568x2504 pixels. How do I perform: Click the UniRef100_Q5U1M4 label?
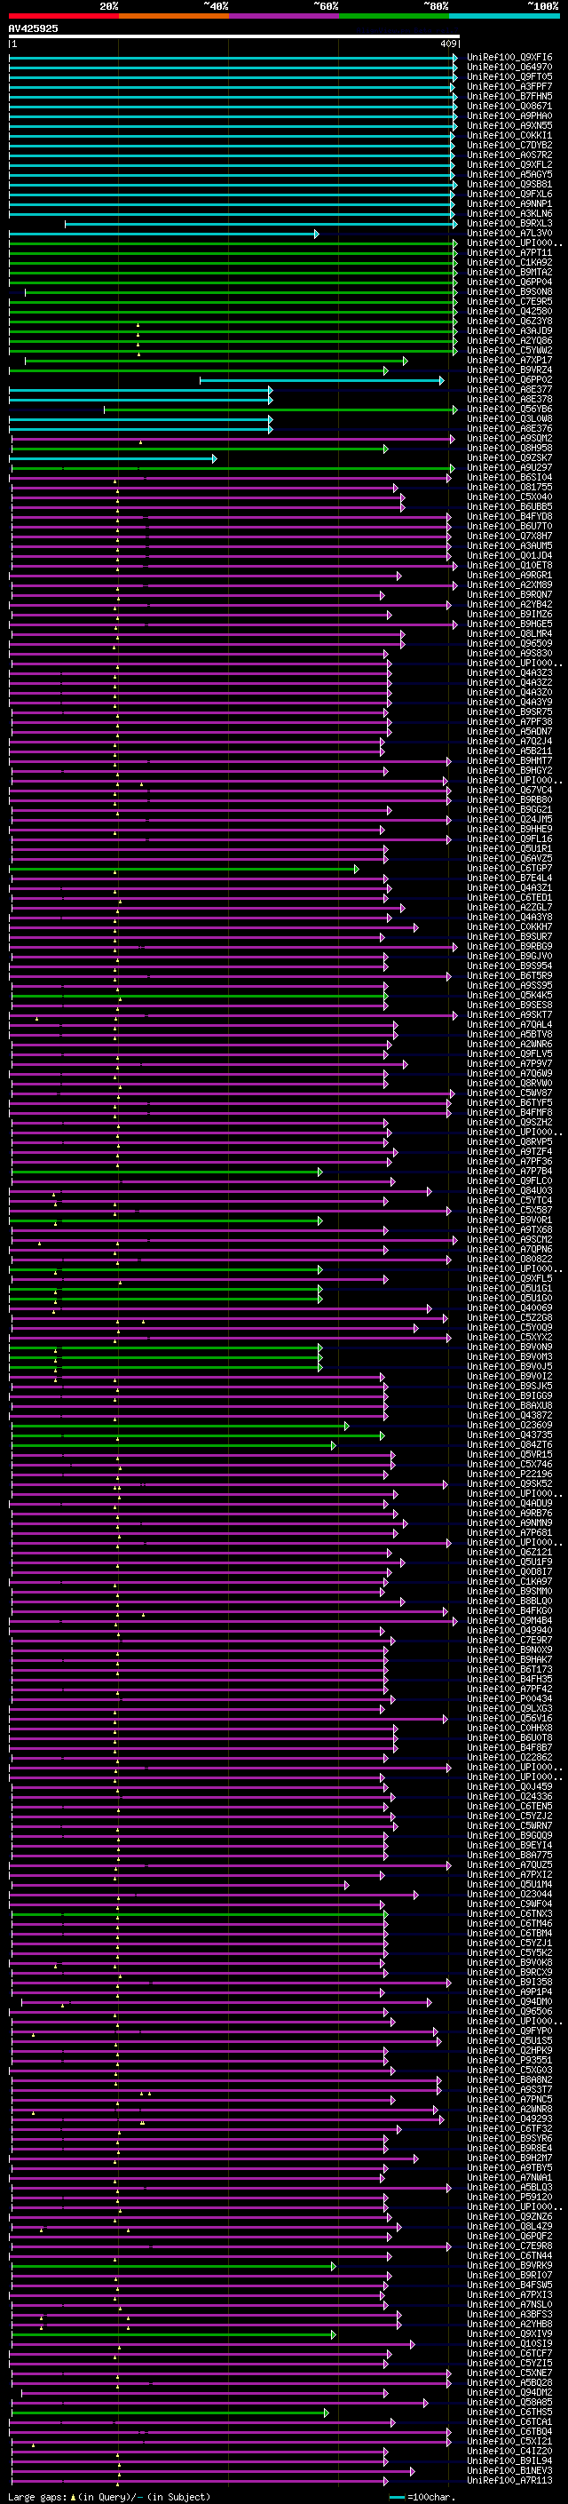pos(509,1885)
